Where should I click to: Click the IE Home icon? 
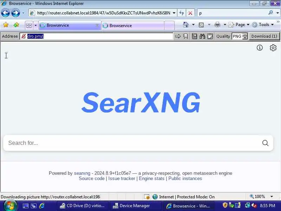[x=186, y=25]
